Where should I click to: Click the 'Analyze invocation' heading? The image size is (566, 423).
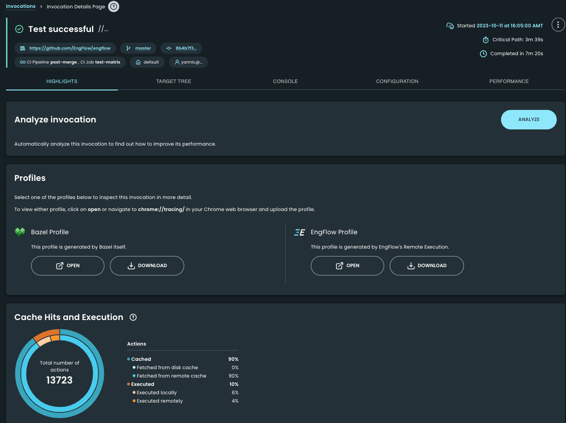point(55,120)
